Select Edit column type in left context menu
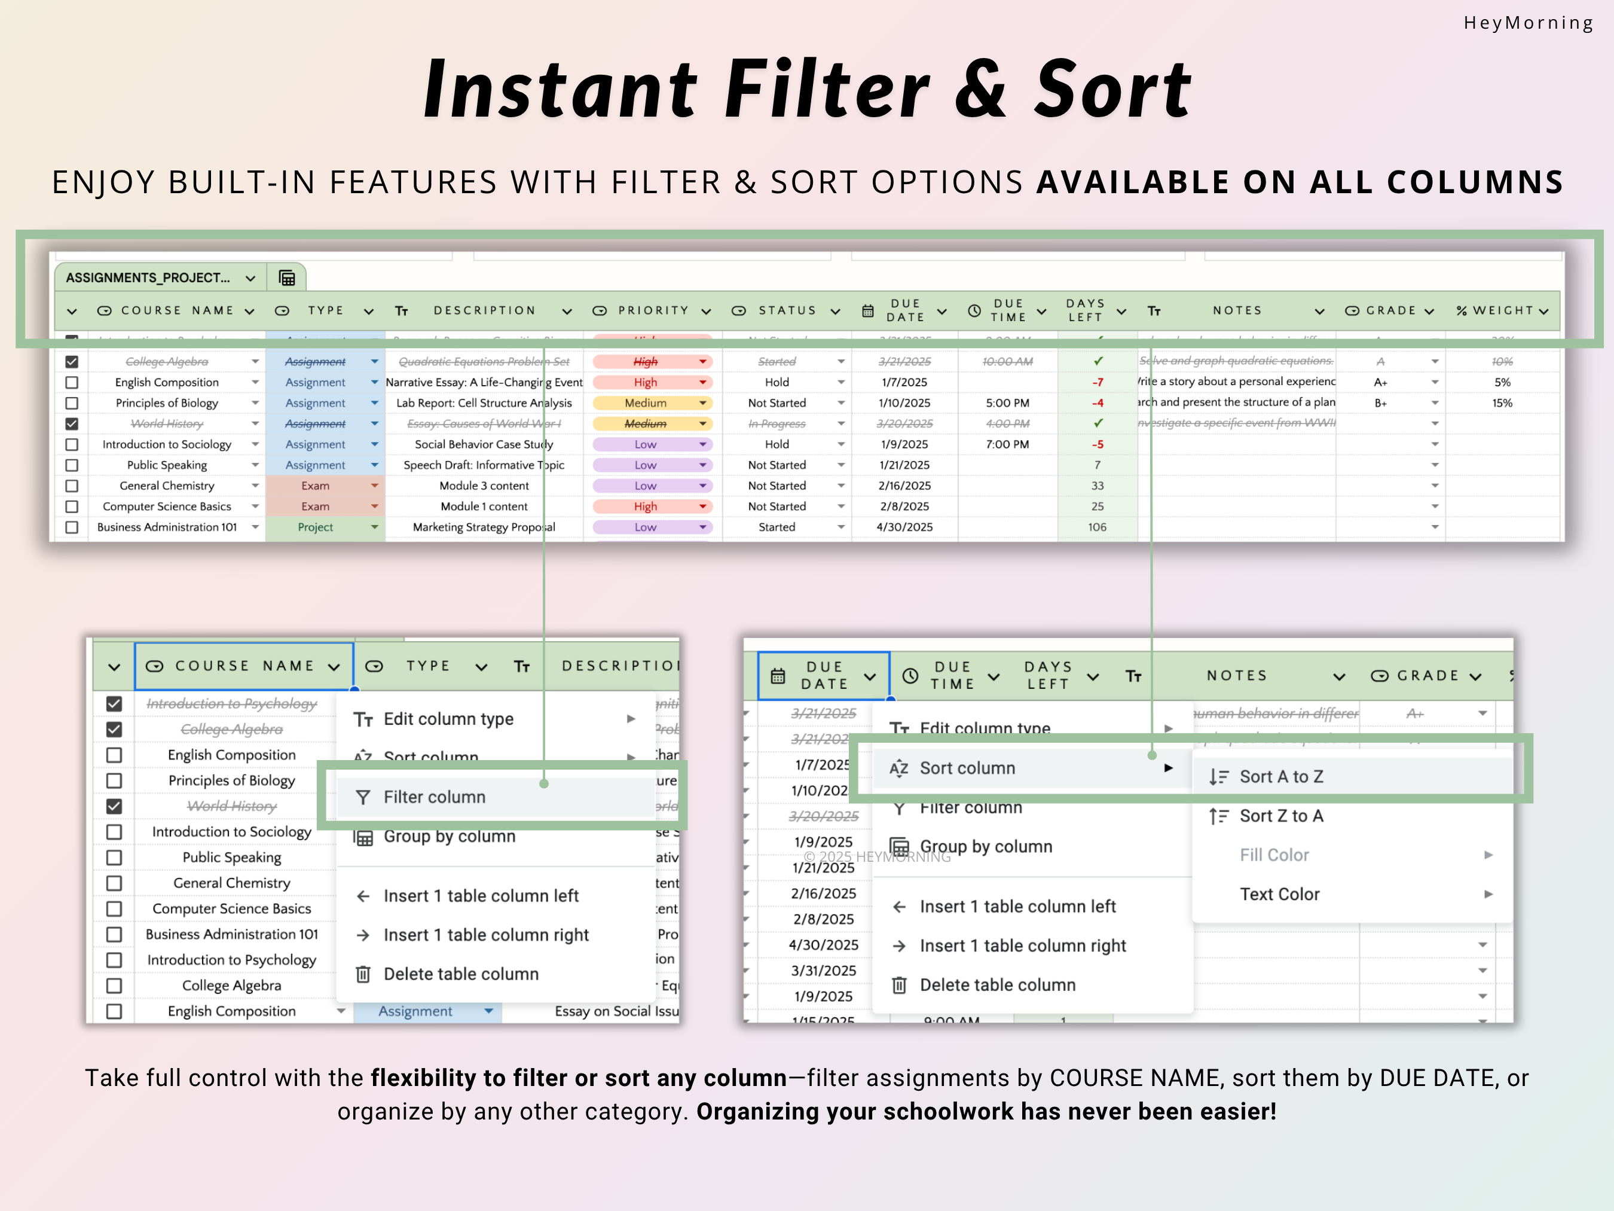Image resolution: width=1614 pixels, height=1211 pixels. click(x=449, y=719)
